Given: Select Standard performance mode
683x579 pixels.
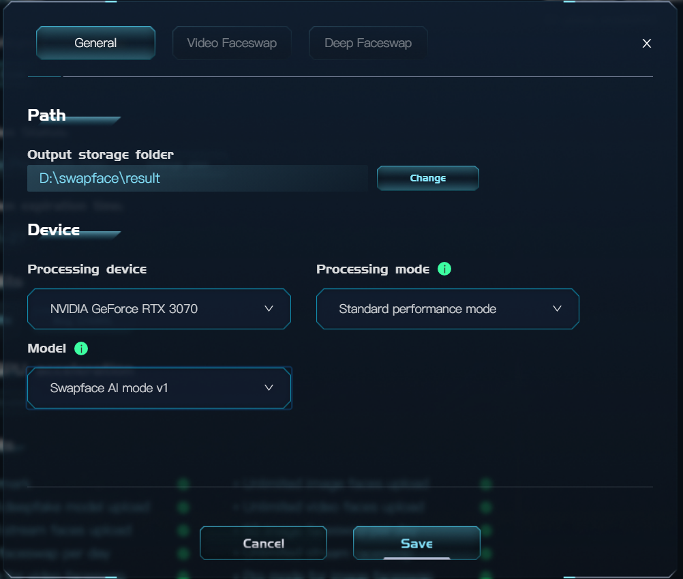Looking at the screenshot, I should [x=416, y=309].
